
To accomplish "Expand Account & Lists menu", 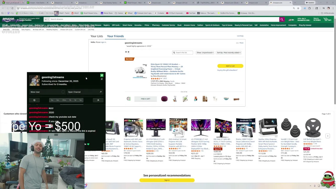I will 303,19.
